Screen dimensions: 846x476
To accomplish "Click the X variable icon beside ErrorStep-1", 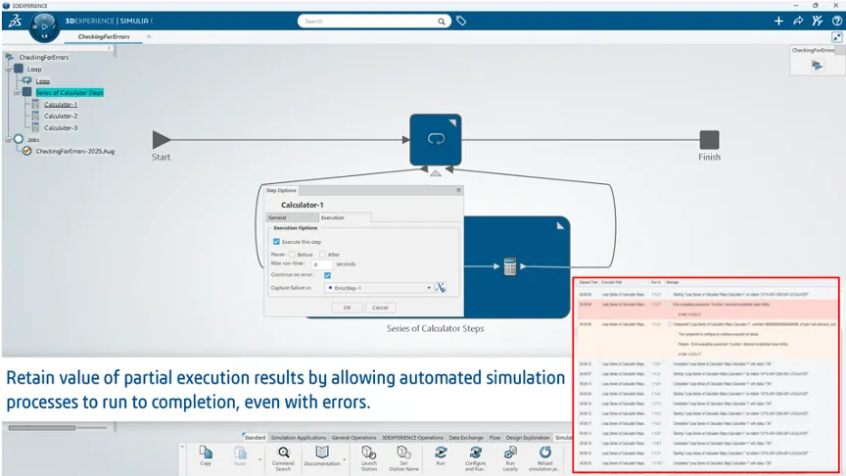I will (x=441, y=288).
